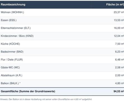
Task: Click the 2,58 m² Gäste-WC value
Action: point(120,67)
